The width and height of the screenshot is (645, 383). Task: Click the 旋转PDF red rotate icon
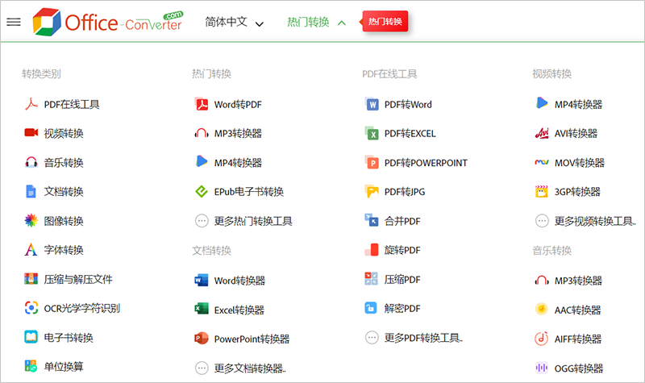click(372, 250)
